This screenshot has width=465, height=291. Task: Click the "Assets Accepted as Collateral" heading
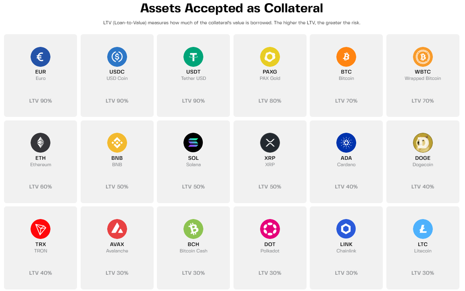tap(232, 8)
